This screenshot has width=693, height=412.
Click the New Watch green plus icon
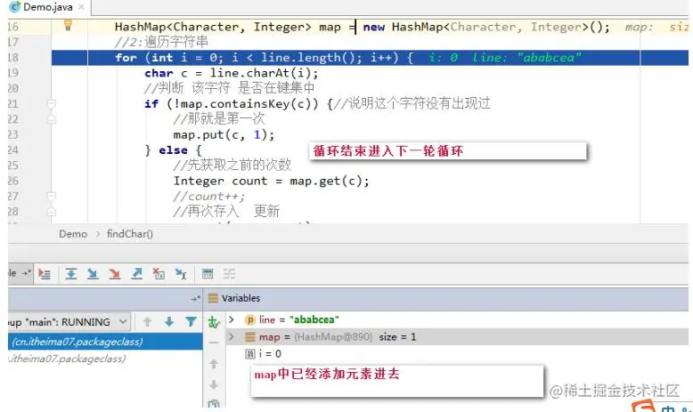coord(214,322)
